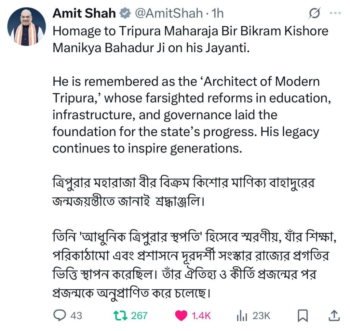The image size is (350, 331).
Task: Open Amit Shah's profile picture
Action: click(27, 27)
